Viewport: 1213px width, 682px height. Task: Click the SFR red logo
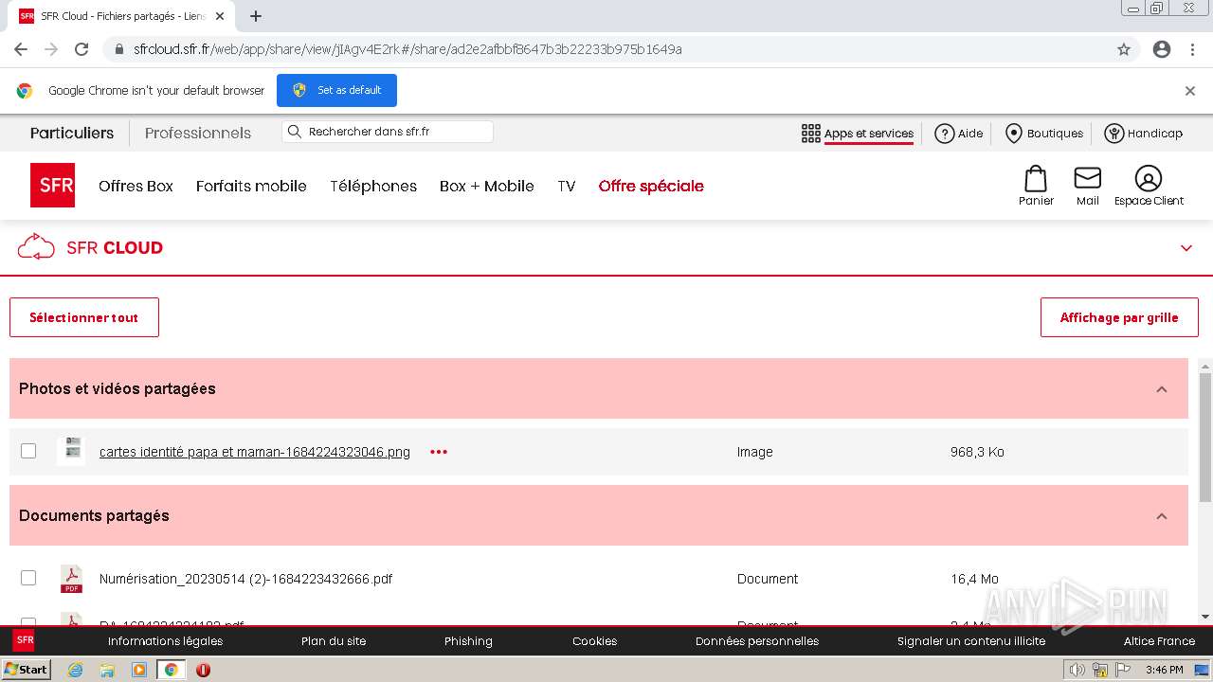(x=52, y=185)
